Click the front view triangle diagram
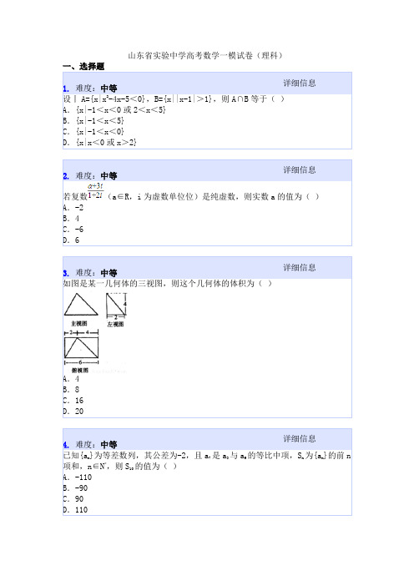The width and height of the screenshot is (414, 586). pos(81,305)
